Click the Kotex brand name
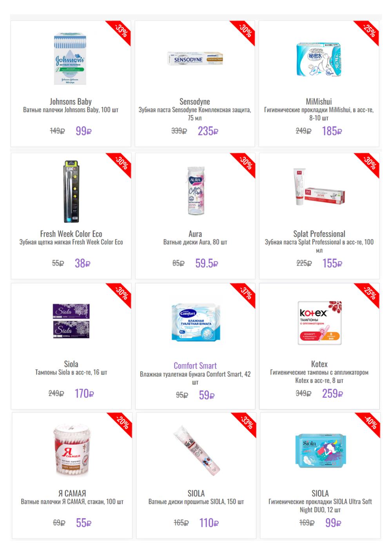The image size is (392, 555). [x=319, y=364]
